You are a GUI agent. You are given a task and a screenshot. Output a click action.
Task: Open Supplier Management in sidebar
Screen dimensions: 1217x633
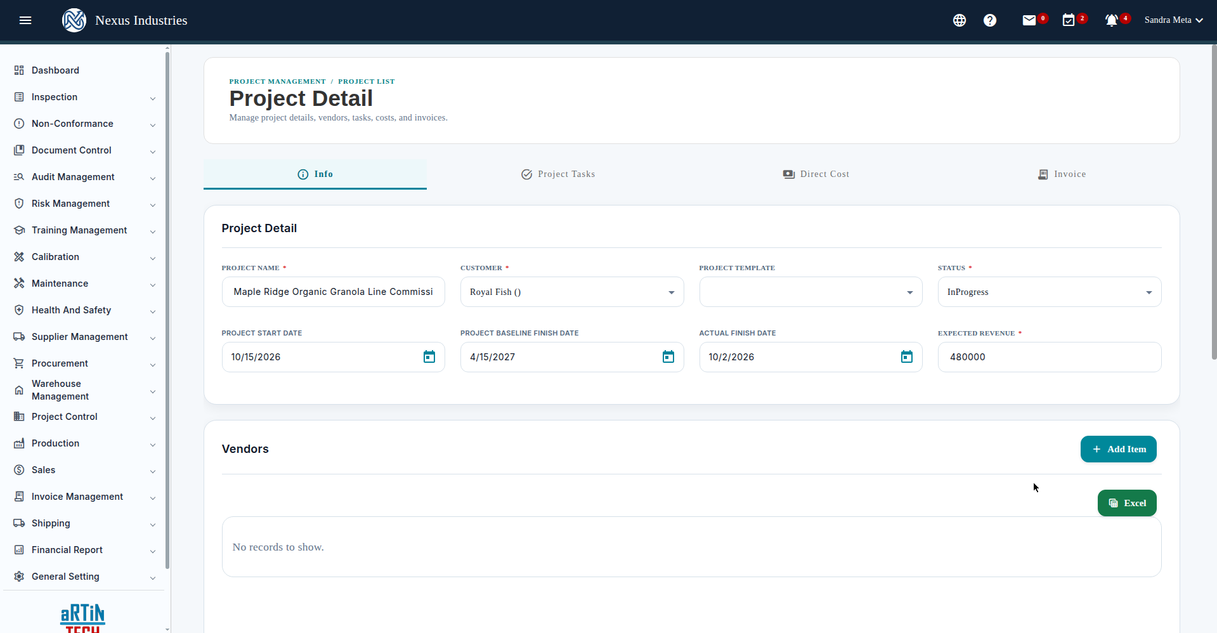tap(80, 337)
